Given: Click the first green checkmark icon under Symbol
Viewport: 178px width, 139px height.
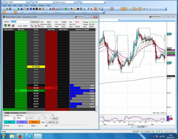Looking at the screenshot, I should tap(5, 26).
